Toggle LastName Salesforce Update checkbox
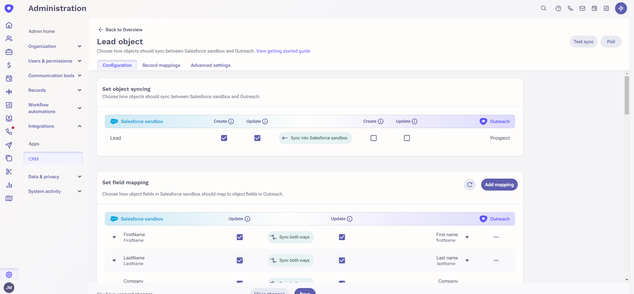The image size is (634, 294). (240, 260)
